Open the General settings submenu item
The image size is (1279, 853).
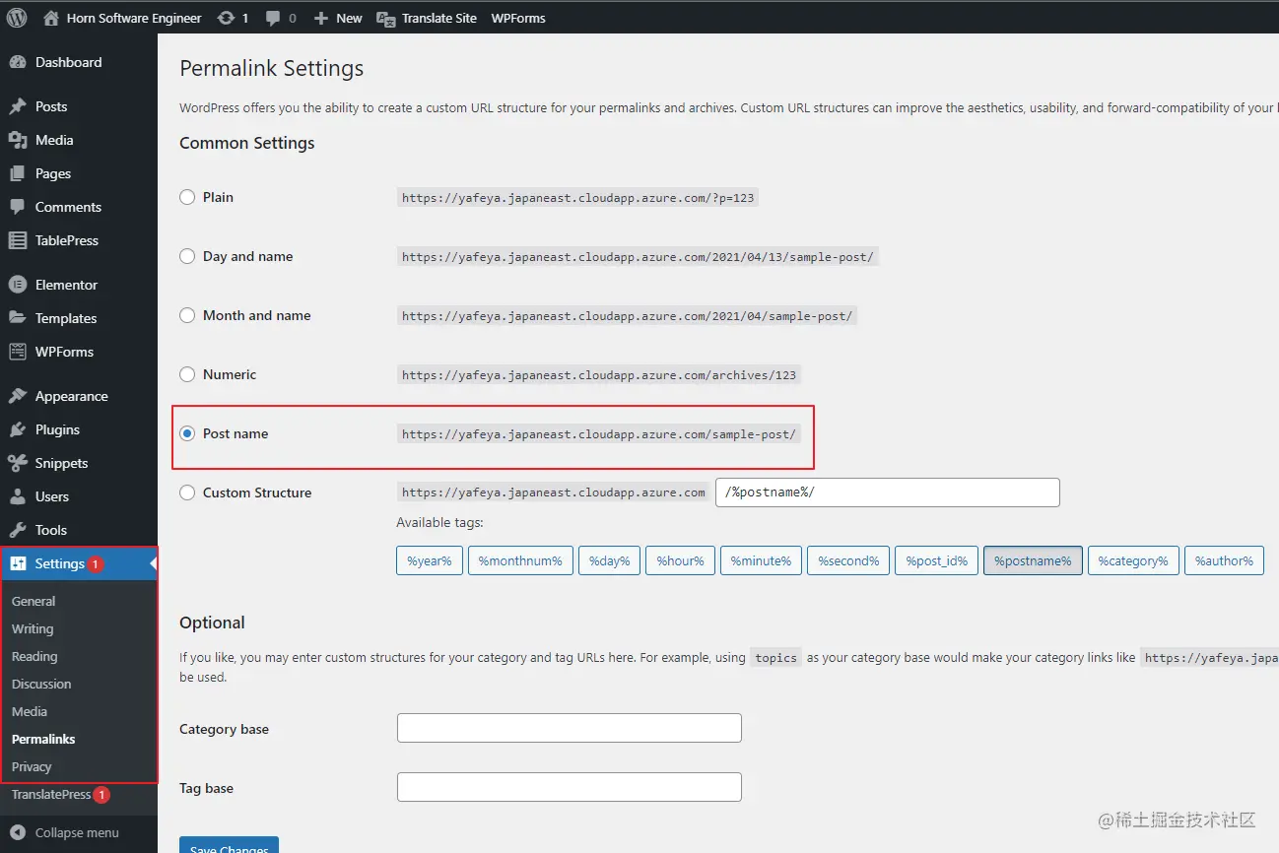point(34,601)
